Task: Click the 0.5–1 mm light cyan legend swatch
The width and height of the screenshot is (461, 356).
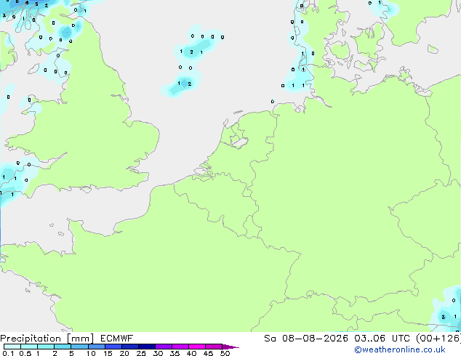Action: (29, 347)
